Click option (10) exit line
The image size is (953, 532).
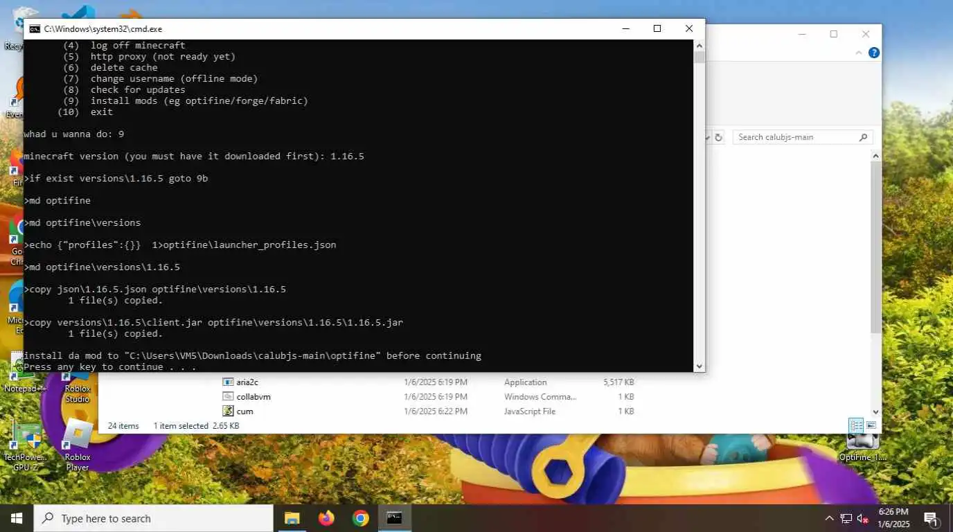pyautogui.click(x=85, y=112)
